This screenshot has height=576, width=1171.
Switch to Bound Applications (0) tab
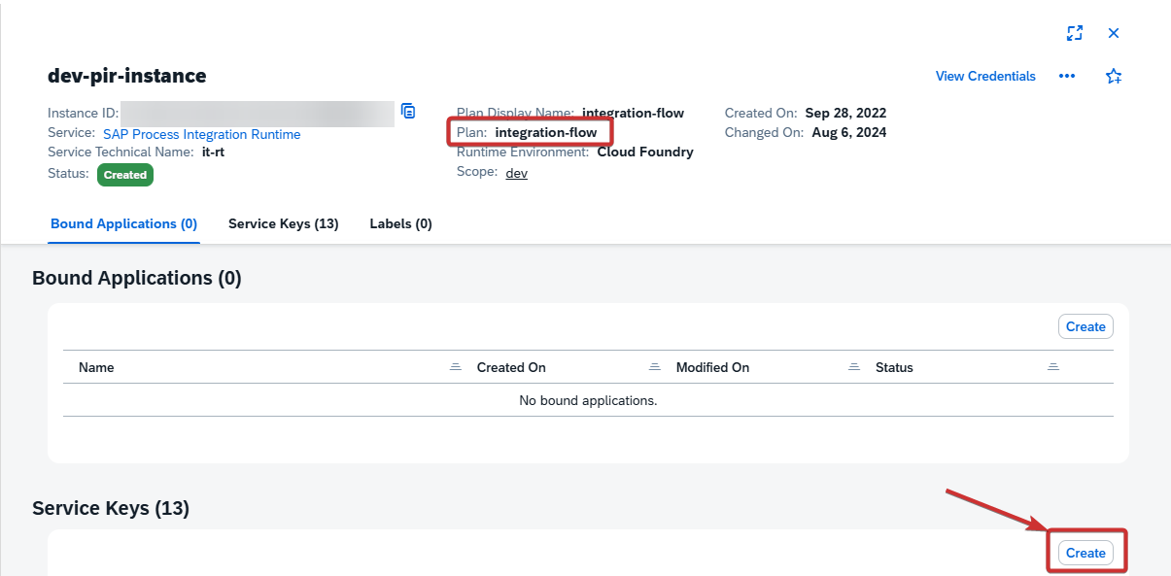123,223
